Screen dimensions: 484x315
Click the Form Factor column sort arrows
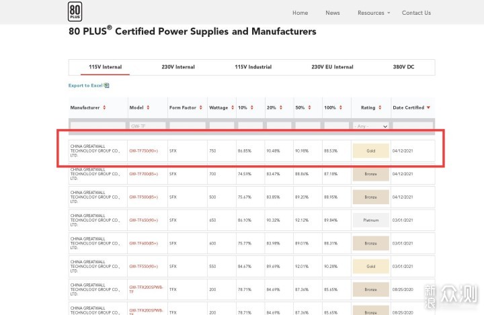(x=201, y=107)
